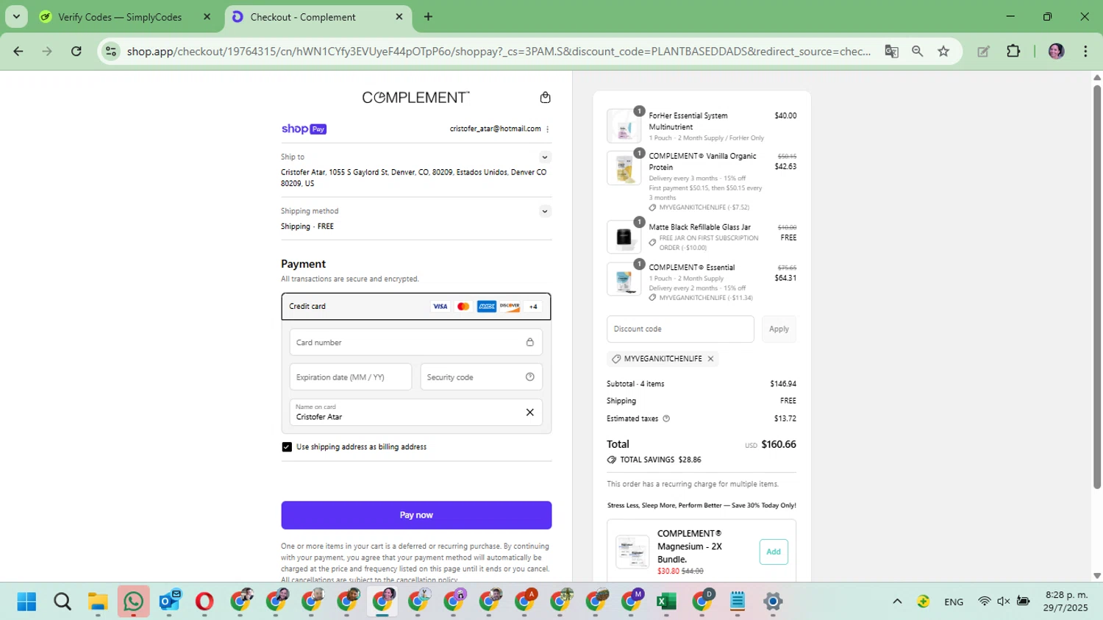Remove MYVEGANKITCHENLIFE discount code
This screenshot has width=1103, height=620.
tap(711, 359)
